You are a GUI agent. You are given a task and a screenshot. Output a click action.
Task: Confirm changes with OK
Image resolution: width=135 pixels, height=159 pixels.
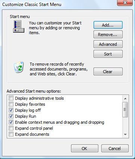[x=85, y=148]
